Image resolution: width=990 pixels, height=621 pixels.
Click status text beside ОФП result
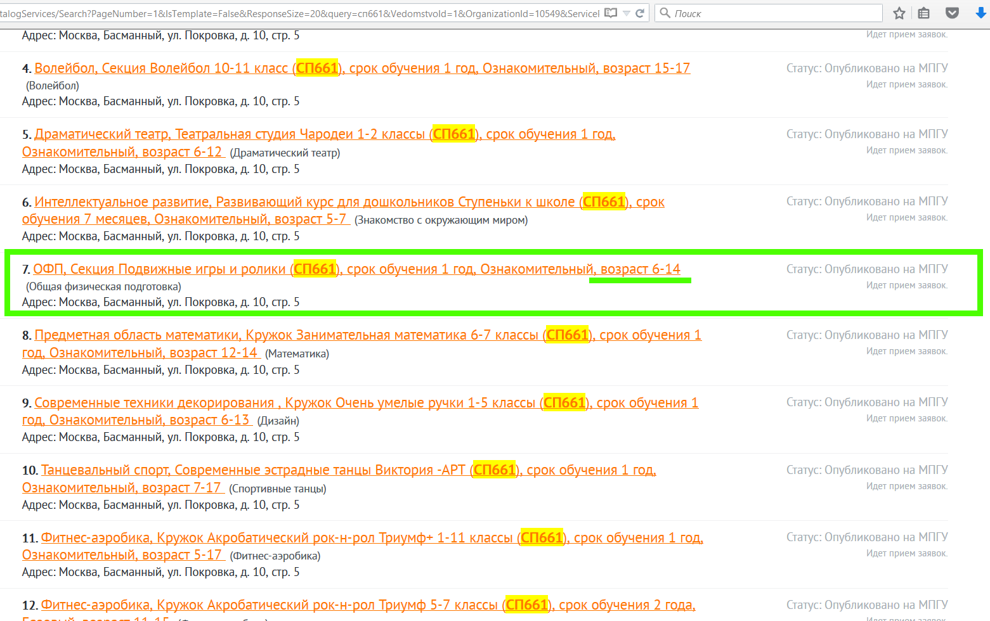[866, 269]
